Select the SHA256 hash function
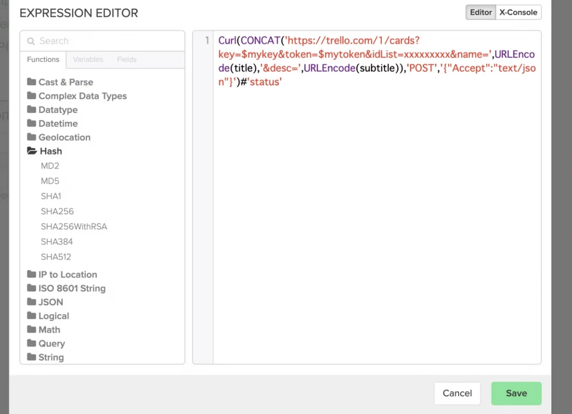Viewport: 572px width, 414px height. point(57,211)
